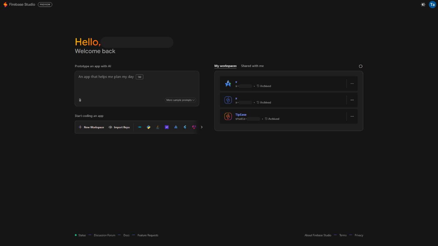Open Feature Requests link
The height and width of the screenshot is (246, 438).
pos(148,235)
